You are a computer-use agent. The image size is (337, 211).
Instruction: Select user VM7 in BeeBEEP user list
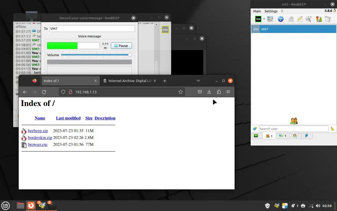click(x=294, y=29)
